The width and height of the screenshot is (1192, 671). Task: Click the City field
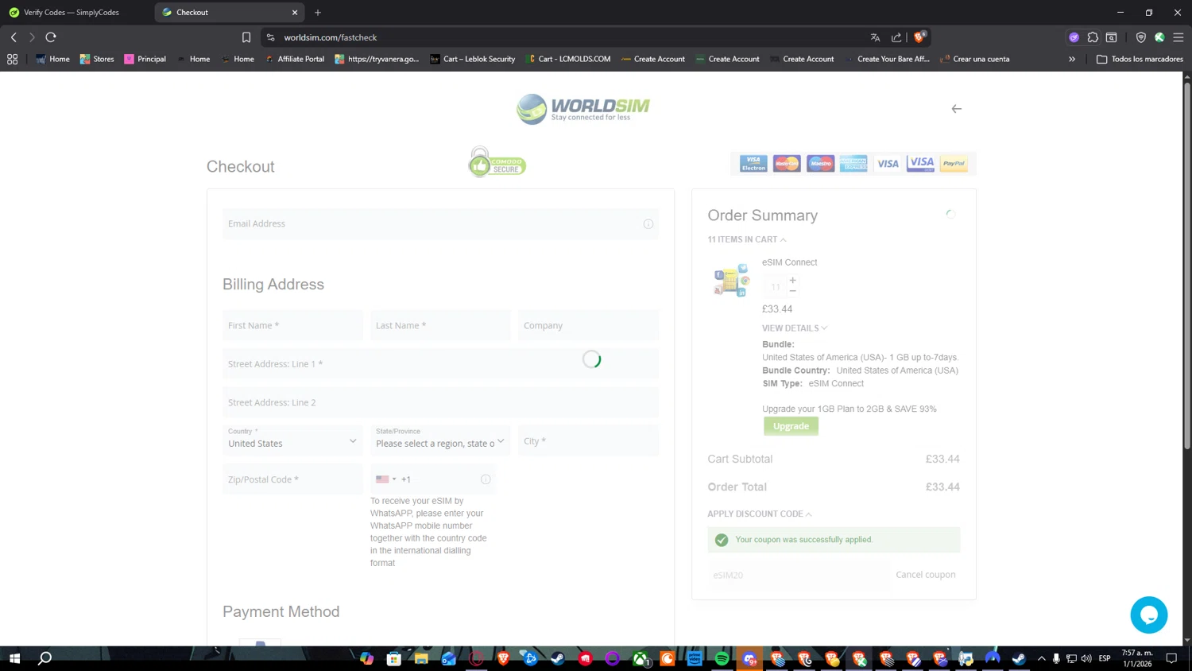coord(588,440)
